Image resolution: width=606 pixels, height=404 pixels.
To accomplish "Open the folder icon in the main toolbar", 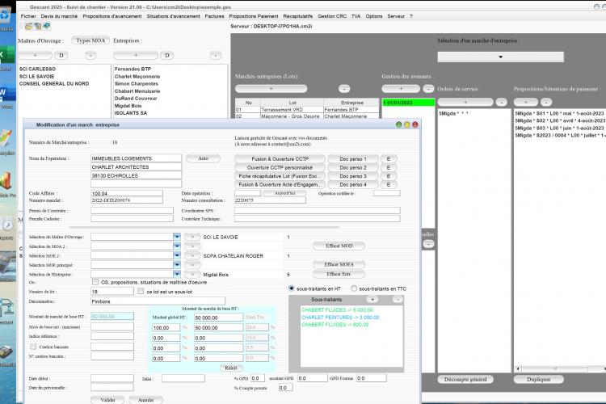I will pyautogui.click(x=28, y=27).
